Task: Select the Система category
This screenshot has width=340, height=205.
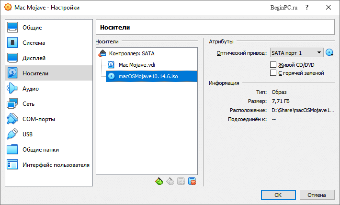Action: (x=49, y=43)
